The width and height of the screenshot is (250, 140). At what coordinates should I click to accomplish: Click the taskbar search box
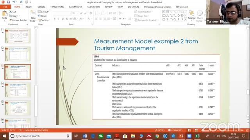[40, 136]
